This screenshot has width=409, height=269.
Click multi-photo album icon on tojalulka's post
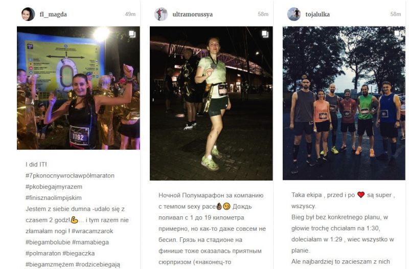(x=398, y=34)
